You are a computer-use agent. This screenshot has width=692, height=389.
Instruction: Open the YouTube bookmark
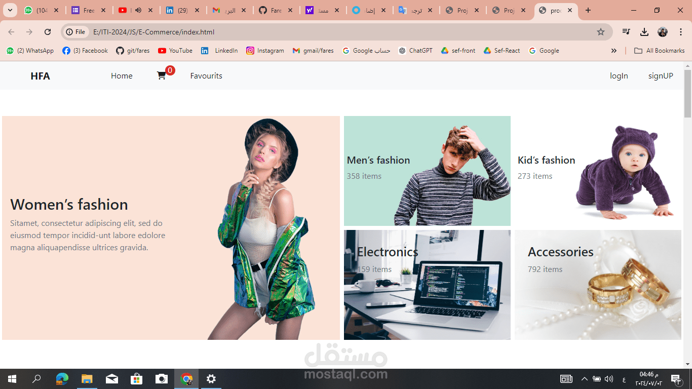click(175, 50)
